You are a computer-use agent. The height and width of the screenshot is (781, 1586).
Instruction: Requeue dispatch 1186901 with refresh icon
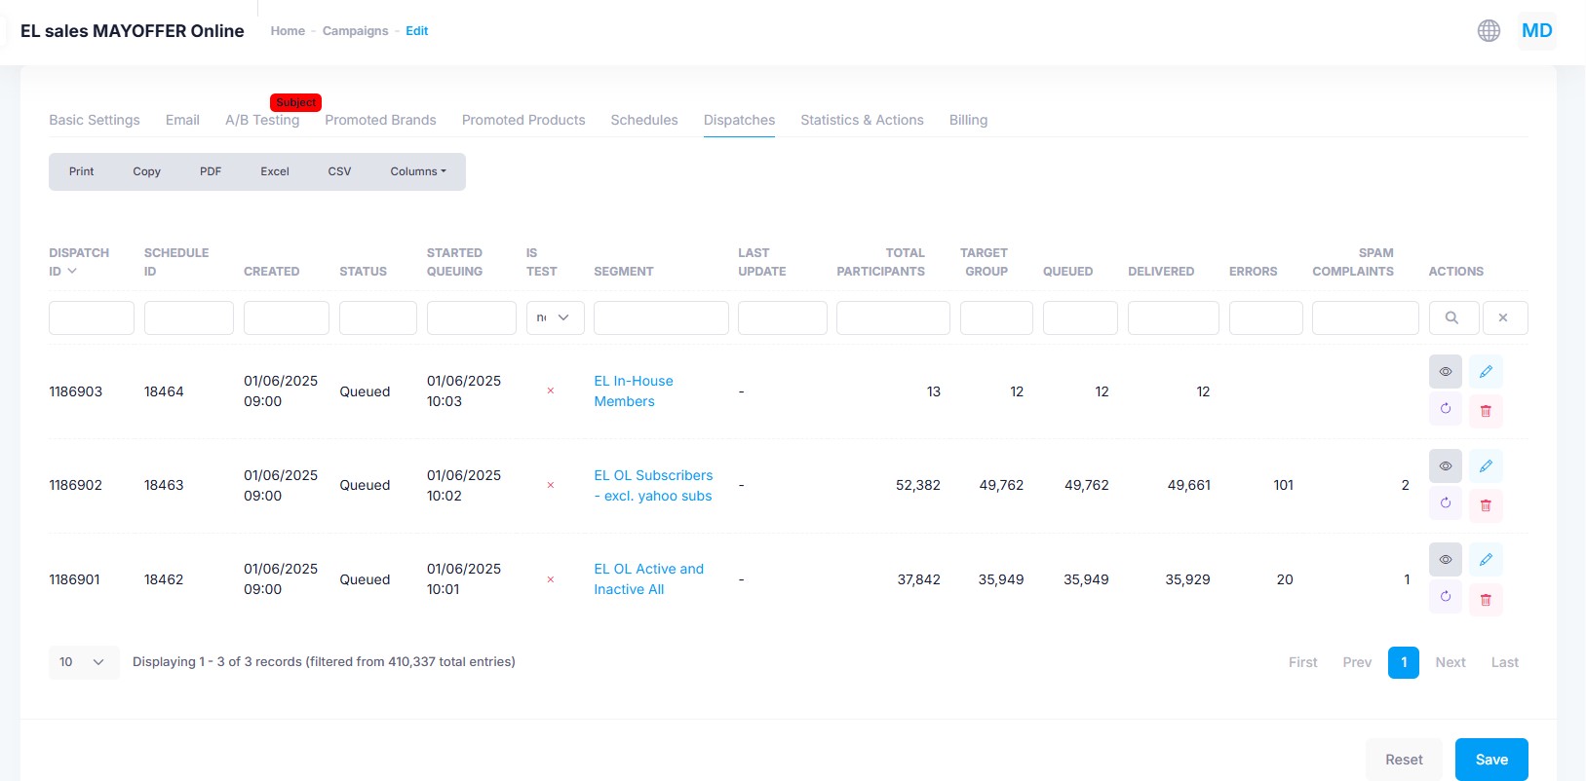pos(1446,597)
